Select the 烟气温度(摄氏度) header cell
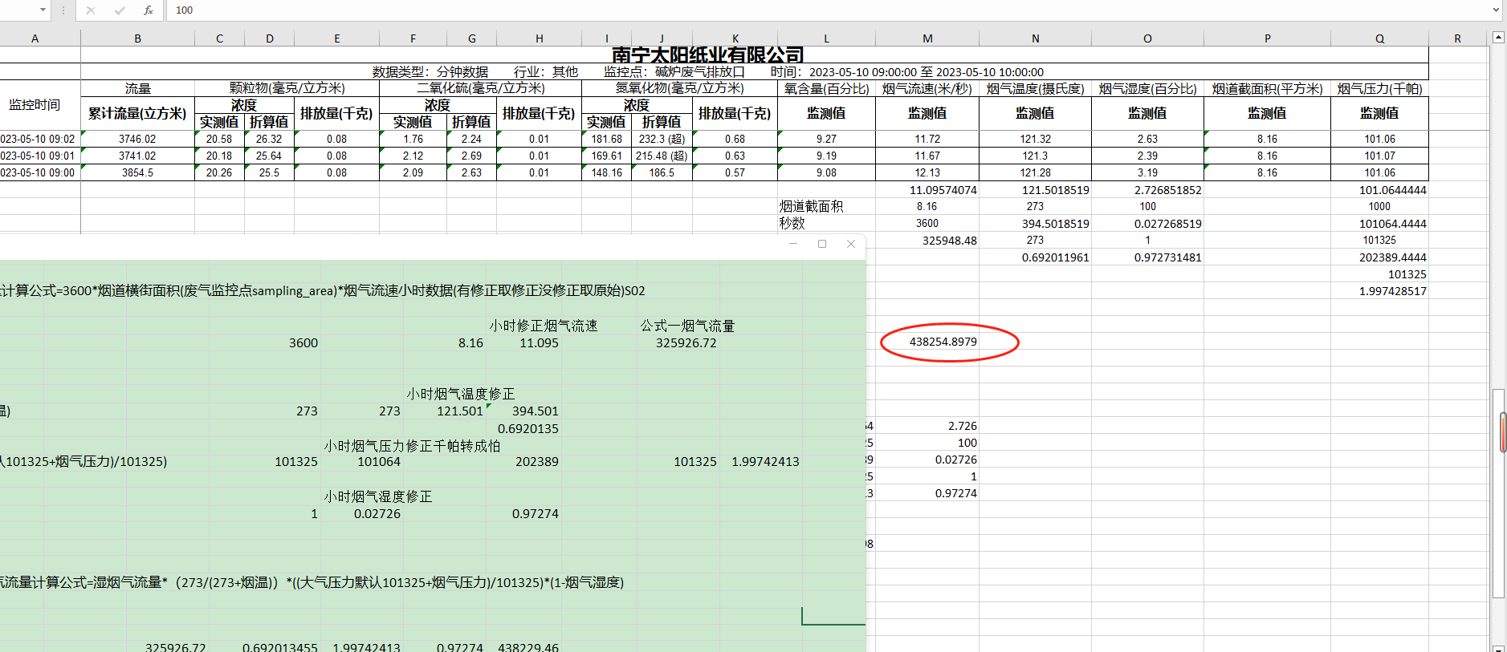This screenshot has width=1507, height=652. [x=1036, y=88]
